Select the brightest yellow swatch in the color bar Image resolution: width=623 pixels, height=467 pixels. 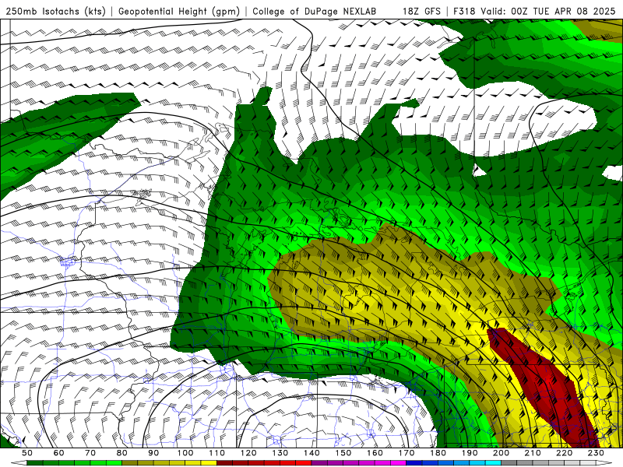[x=209, y=463]
